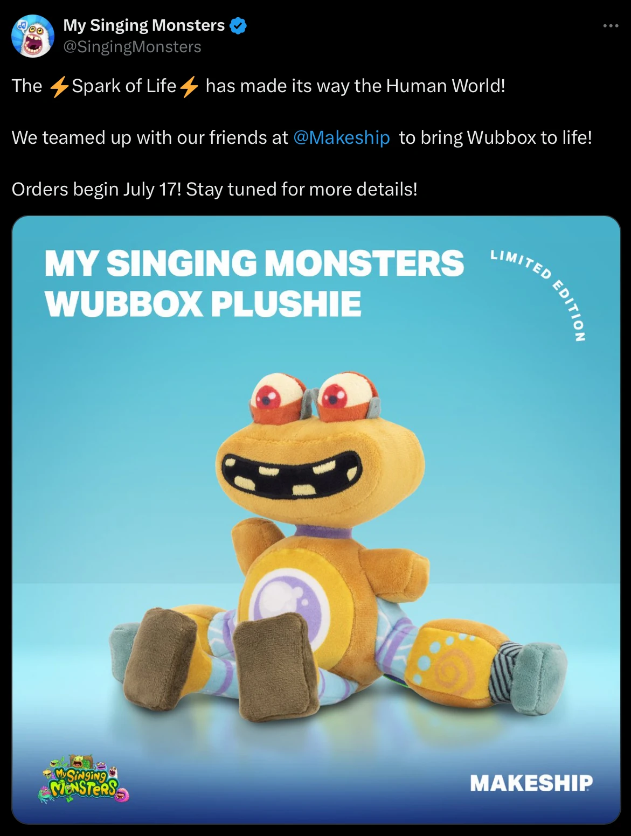631x836 pixels.
Task: Open the My Singing Monsters profile avatar
Action: coord(33,36)
